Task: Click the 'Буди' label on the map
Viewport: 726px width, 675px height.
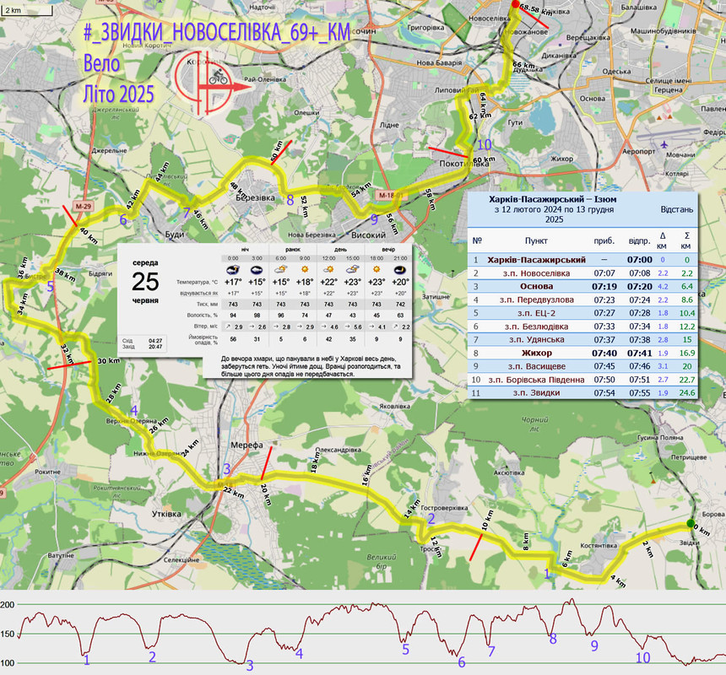Action: coord(175,234)
